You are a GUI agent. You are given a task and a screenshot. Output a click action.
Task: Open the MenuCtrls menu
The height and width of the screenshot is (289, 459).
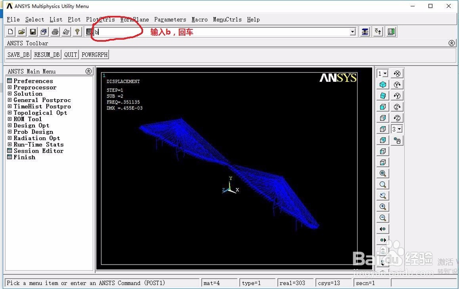click(x=227, y=19)
